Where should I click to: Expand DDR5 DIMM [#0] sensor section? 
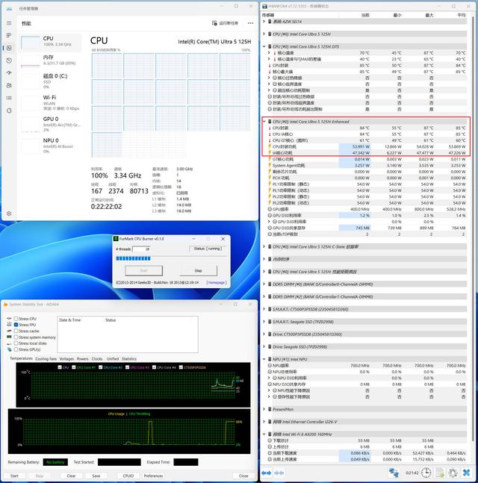click(264, 284)
